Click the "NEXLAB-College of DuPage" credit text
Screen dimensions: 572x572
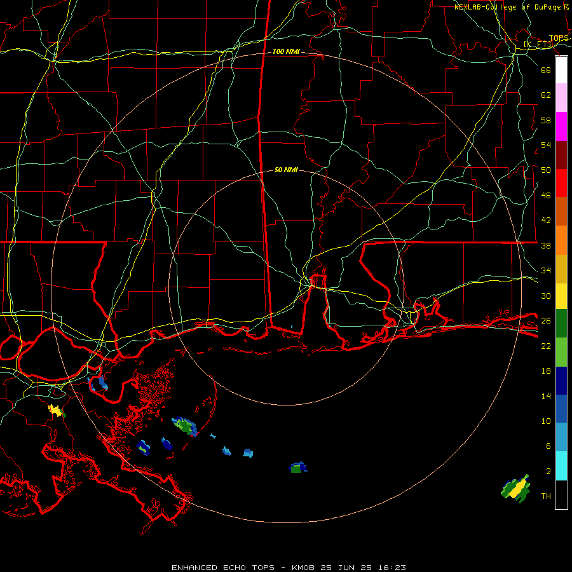[x=507, y=7]
